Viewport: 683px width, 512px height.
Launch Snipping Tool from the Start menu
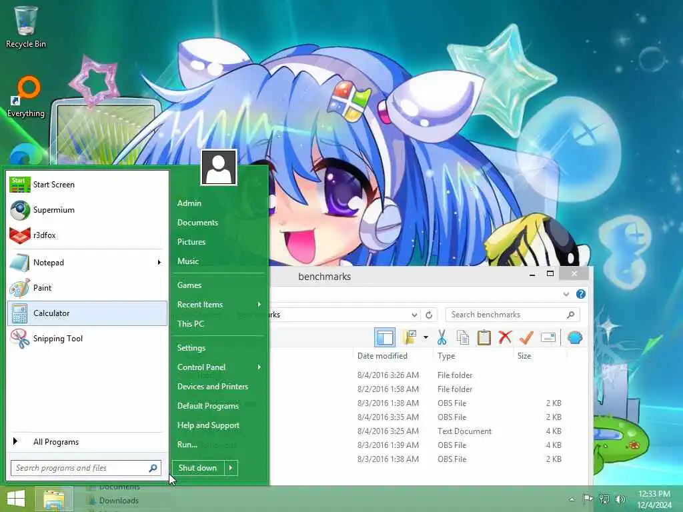pyautogui.click(x=87, y=338)
